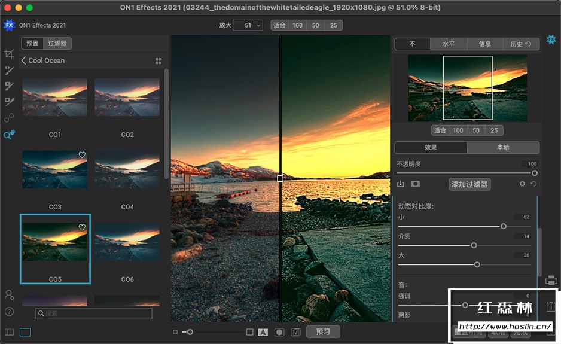Click the print icon on right edge
Screen dimensions: 561x344
click(551, 280)
